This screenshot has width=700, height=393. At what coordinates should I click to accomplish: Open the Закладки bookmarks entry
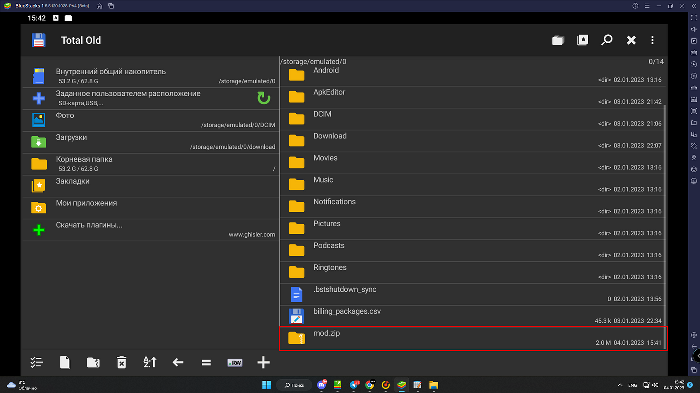coord(151,186)
